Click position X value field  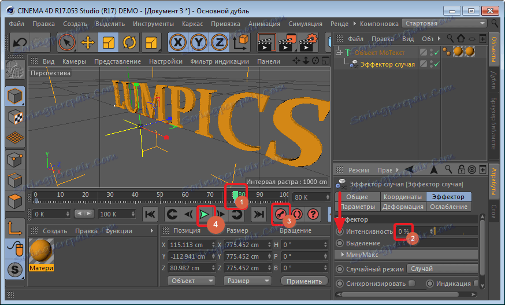(x=191, y=245)
